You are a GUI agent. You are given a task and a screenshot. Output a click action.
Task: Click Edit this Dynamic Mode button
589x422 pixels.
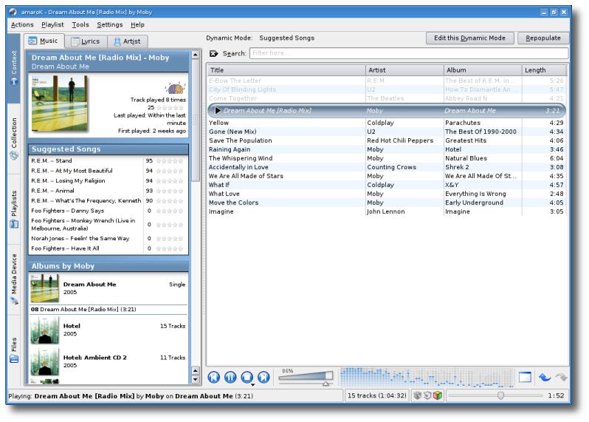point(469,38)
